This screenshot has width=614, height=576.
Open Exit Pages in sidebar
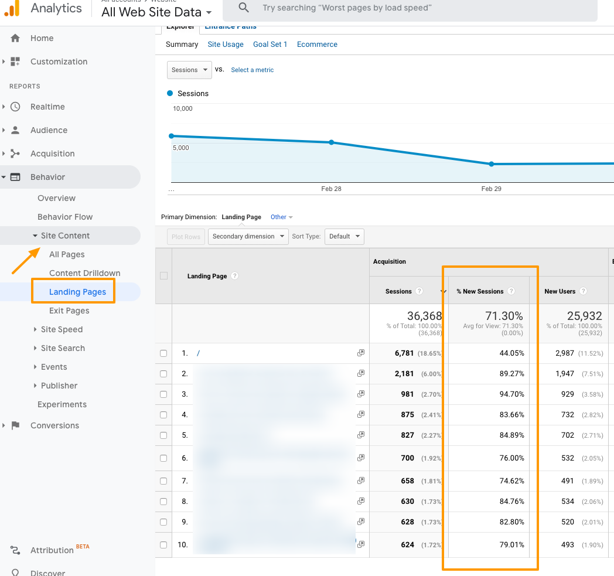(69, 311)
